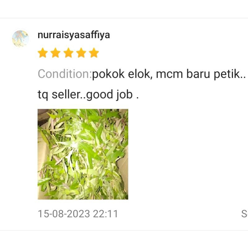Open nurraisyasaffiya's profile avatar
248x248 pixels.
coord(20,38)
